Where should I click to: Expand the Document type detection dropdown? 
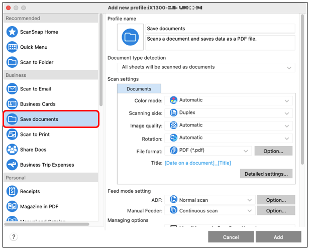pyautogui.click(x=206, y=68)
